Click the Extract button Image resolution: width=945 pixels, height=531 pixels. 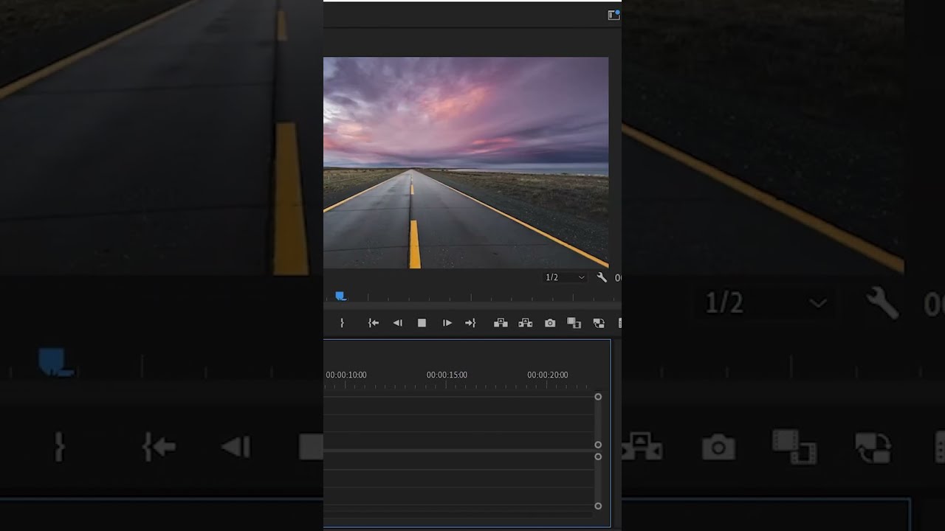(x=526, y=323)
